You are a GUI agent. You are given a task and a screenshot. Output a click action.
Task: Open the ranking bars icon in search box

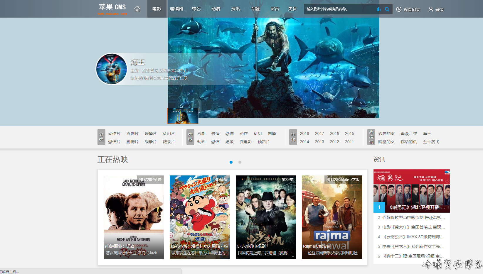click(378, 9)
